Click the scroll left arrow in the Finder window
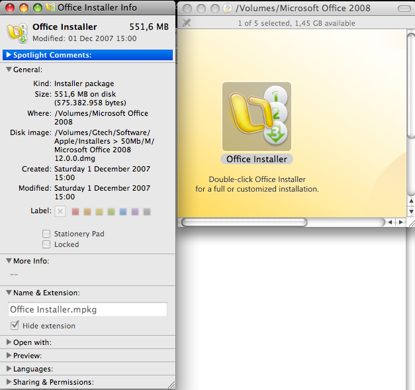Viewport: 415px width, 390px height. 390,222
